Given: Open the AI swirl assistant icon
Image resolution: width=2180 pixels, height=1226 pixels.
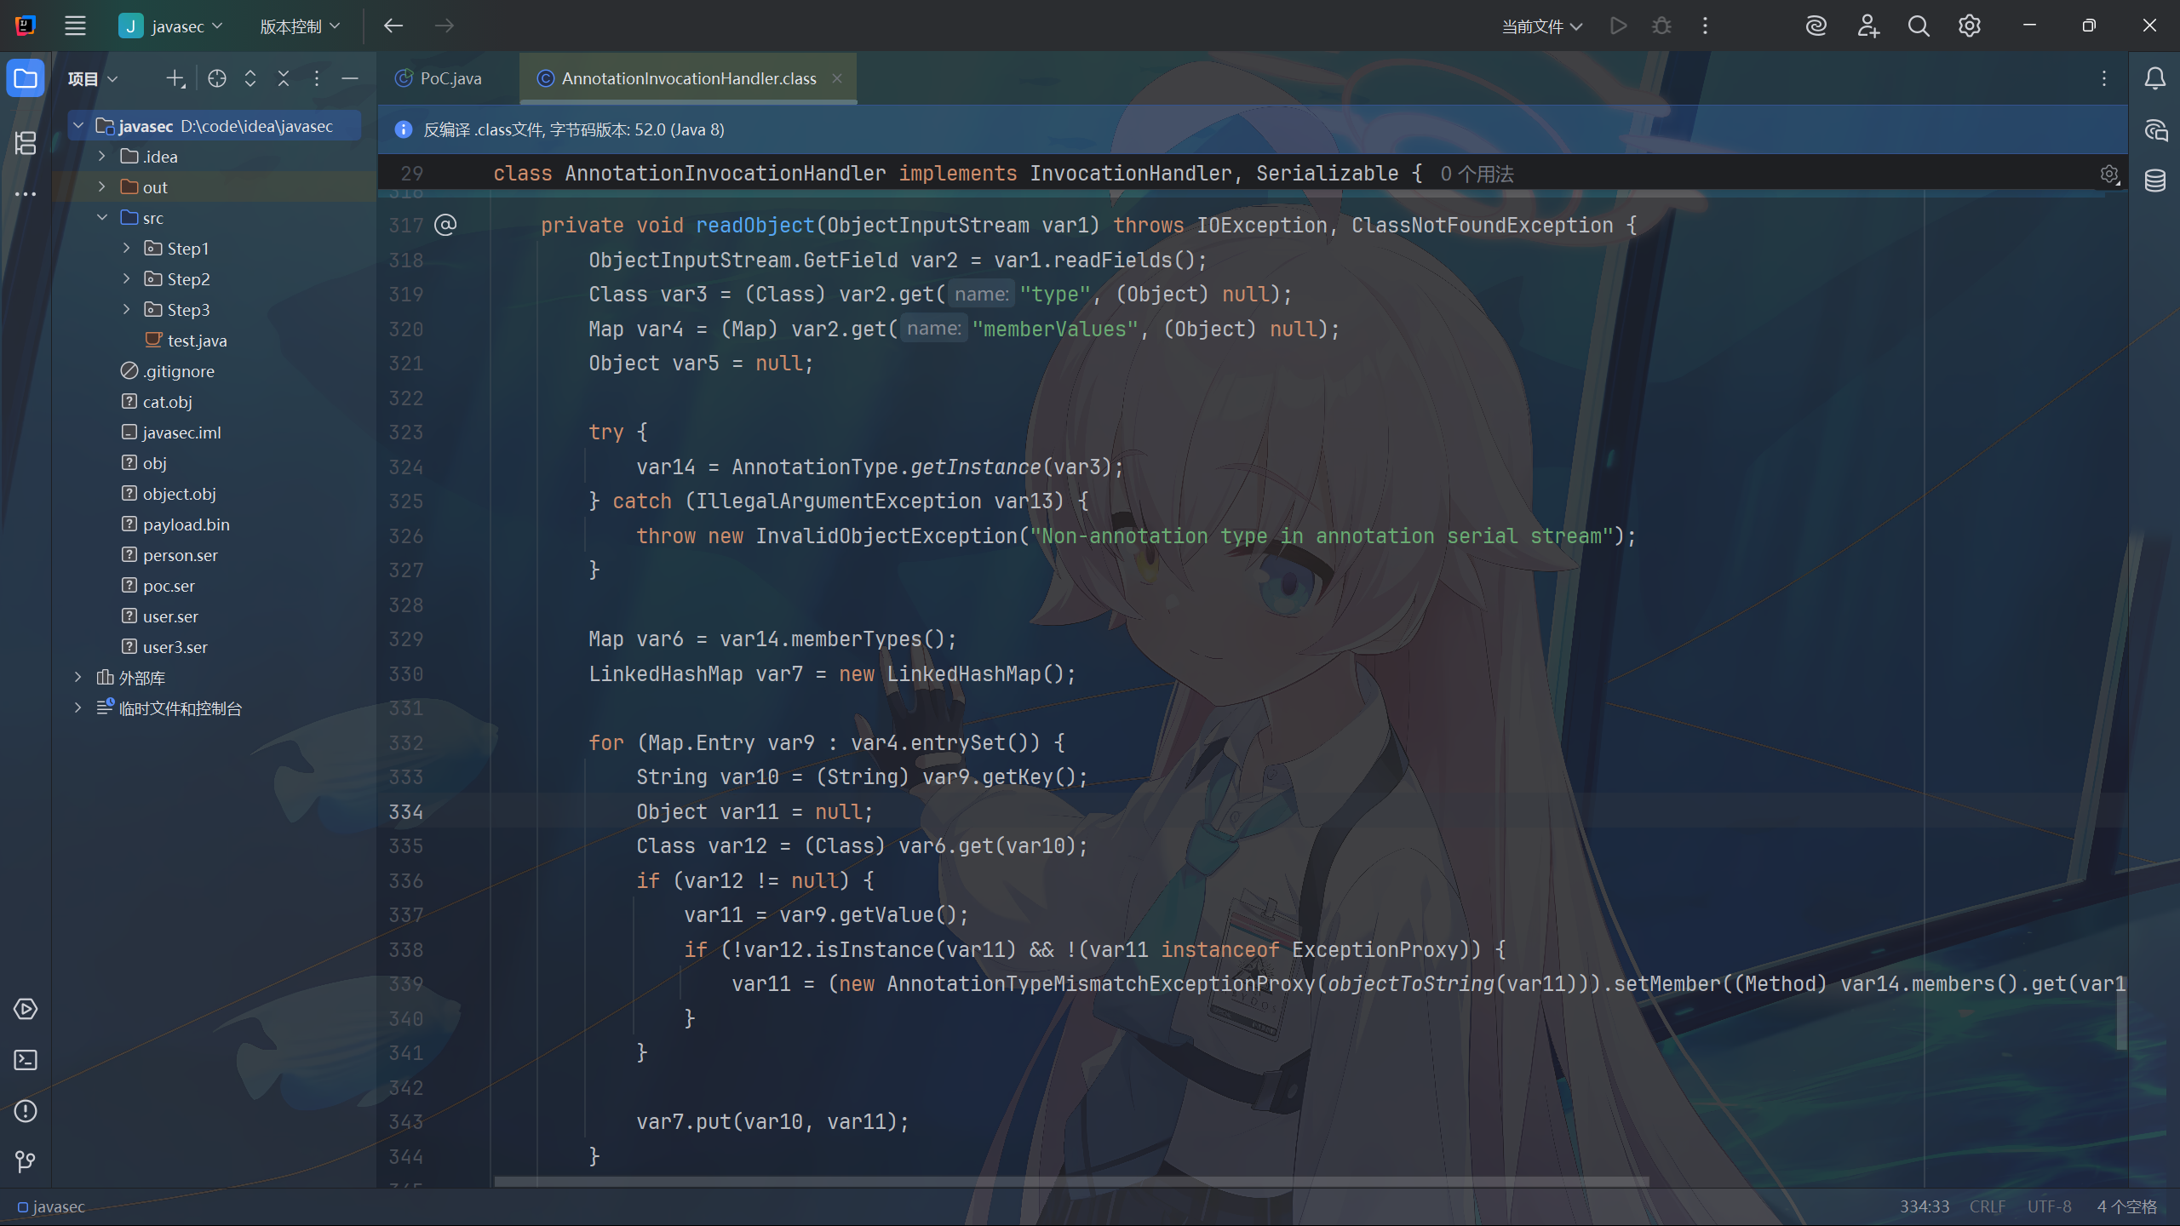Looking at the screenshot, I should [1816, 26].
